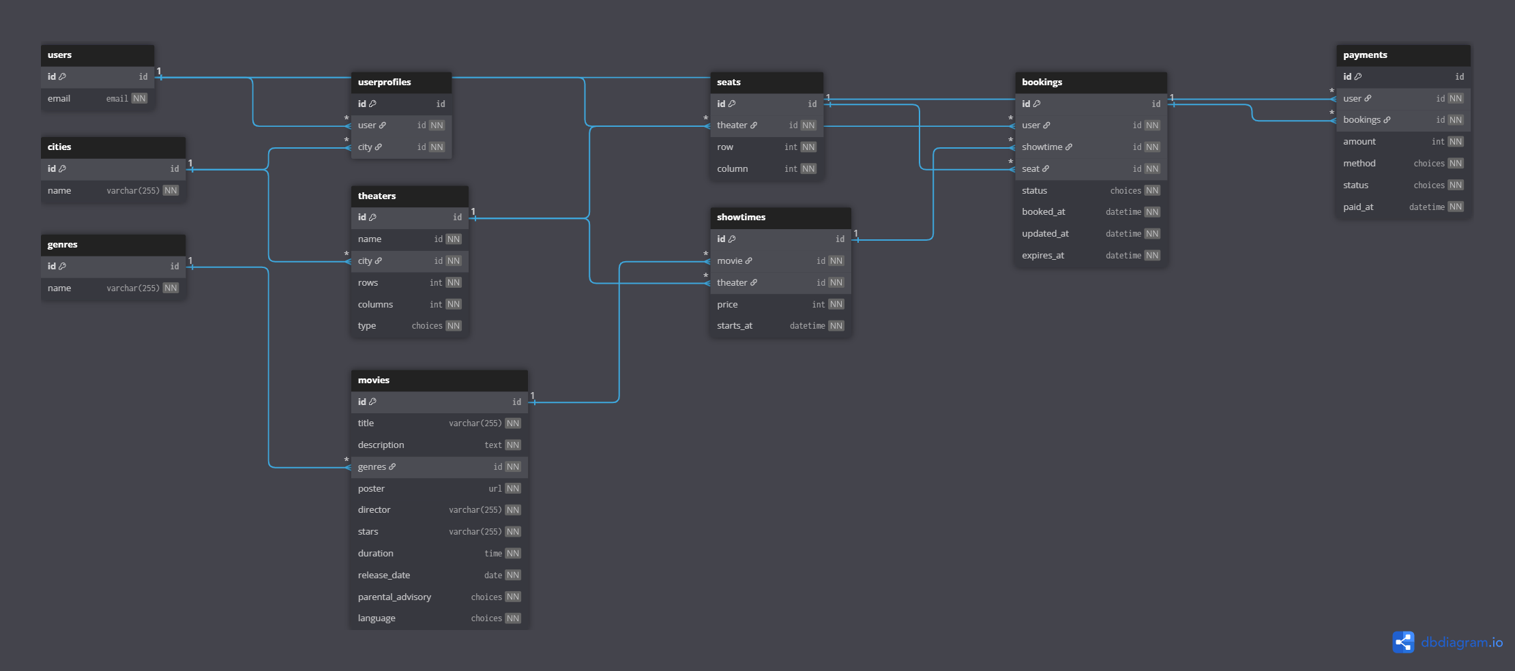
Task: Click link icon beside bookings seat field
Action: (1046, 169)
